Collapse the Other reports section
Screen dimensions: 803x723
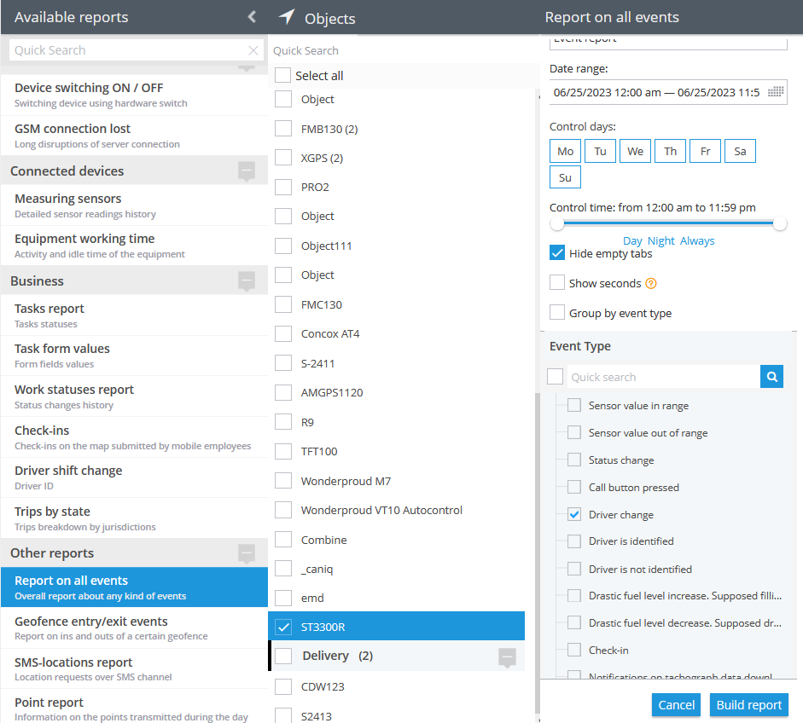pos(247,553)
